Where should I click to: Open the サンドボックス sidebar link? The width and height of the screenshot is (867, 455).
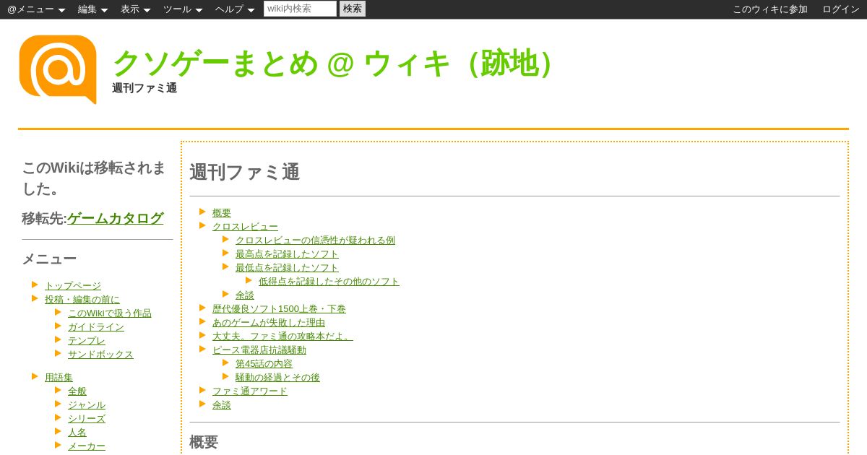100,355
